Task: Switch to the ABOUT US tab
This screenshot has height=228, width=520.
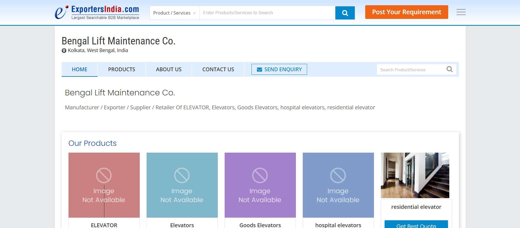Action: (x=169, y=69)
